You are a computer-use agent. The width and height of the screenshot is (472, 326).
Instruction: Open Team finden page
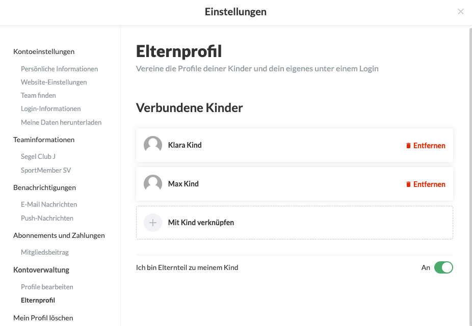point(38,95)
